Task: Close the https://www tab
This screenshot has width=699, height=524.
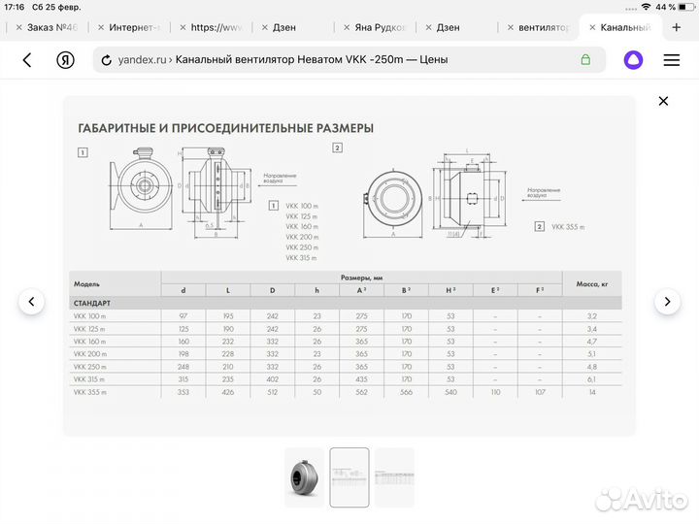Action: click(183, 27)
